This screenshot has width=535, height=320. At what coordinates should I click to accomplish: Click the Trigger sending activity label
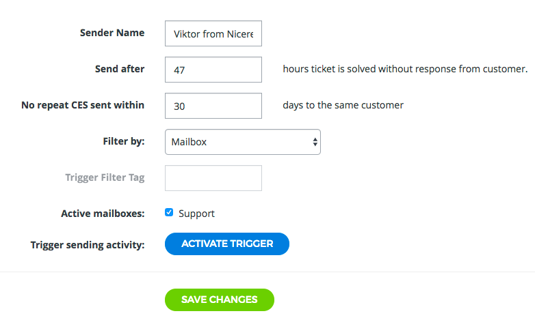88,244
